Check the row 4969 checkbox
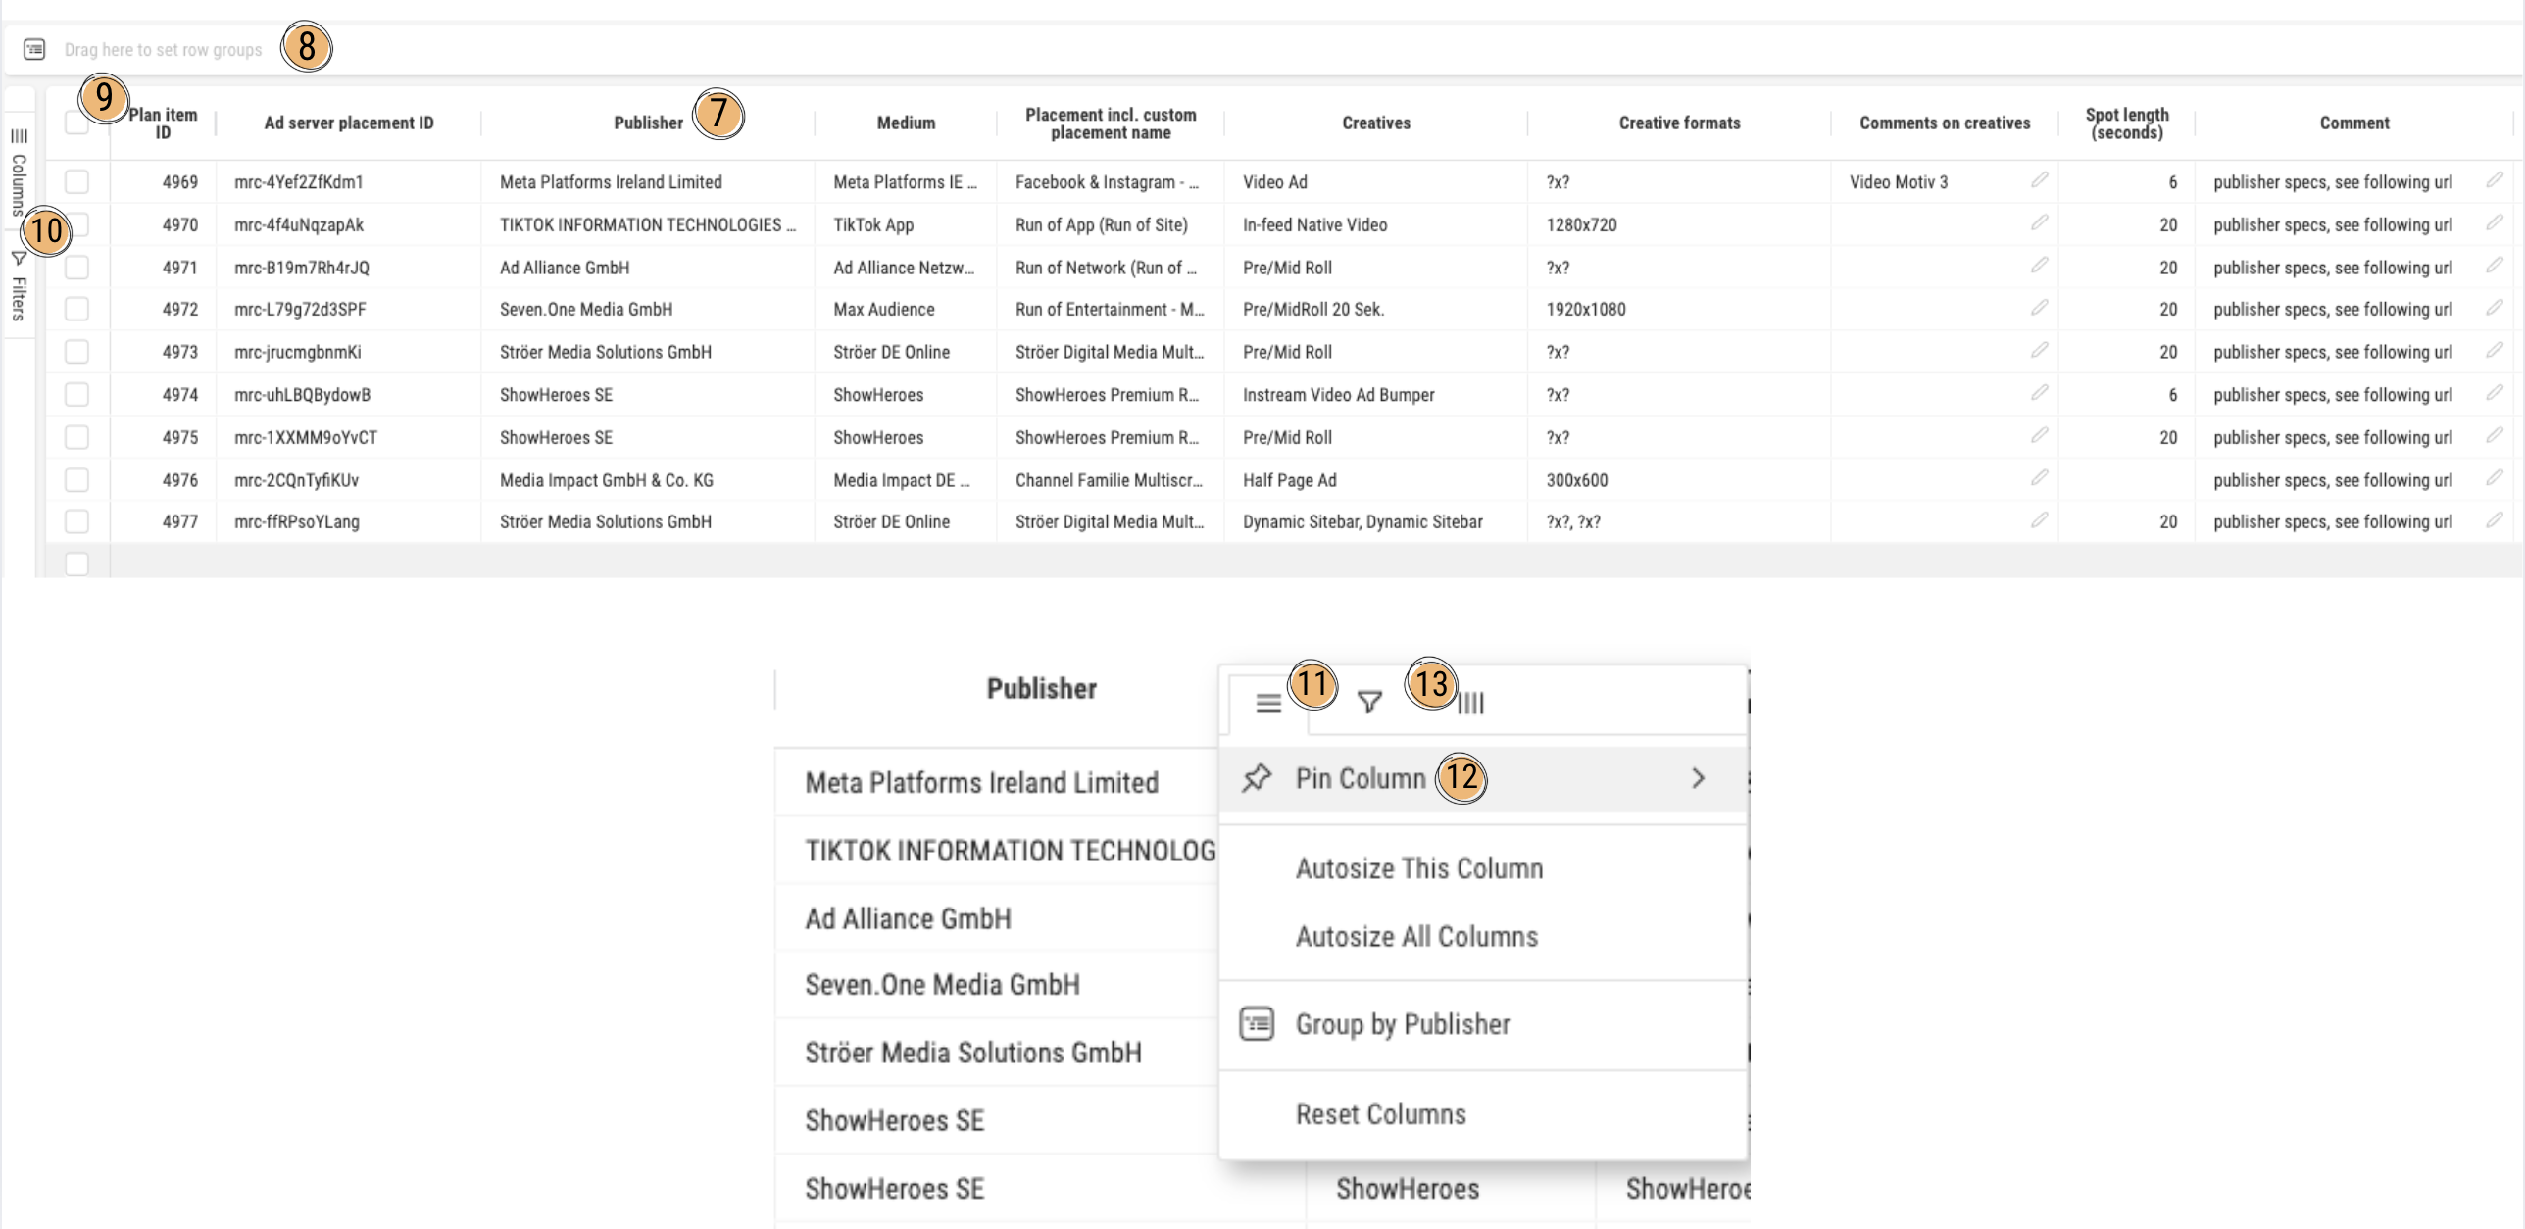The image size is (2525, 1229). coord(76,181)
